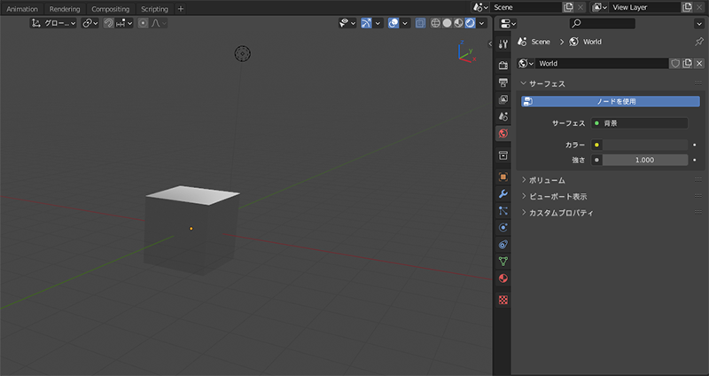Switch to the Scripting workspace tab

coord(154,9)
